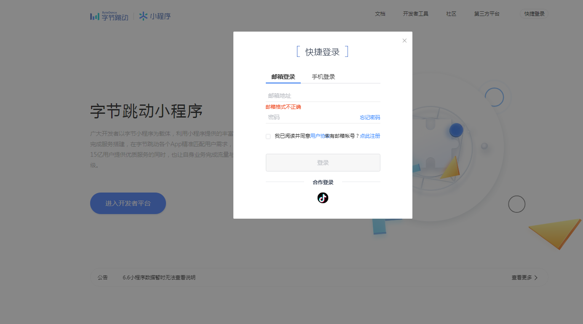Click the 公告 announcement label
This screenshot has height=324, width=583.
tap(103, 278)
